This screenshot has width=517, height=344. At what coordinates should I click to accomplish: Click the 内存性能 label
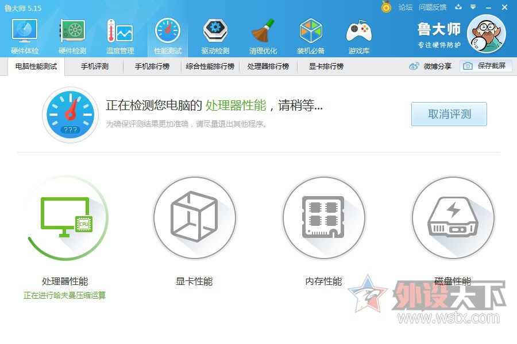click(x=323, y=282)
